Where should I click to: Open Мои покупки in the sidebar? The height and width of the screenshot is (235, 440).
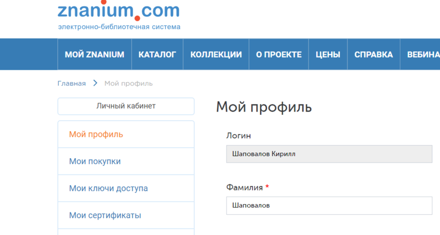click(x=126, y=161)
